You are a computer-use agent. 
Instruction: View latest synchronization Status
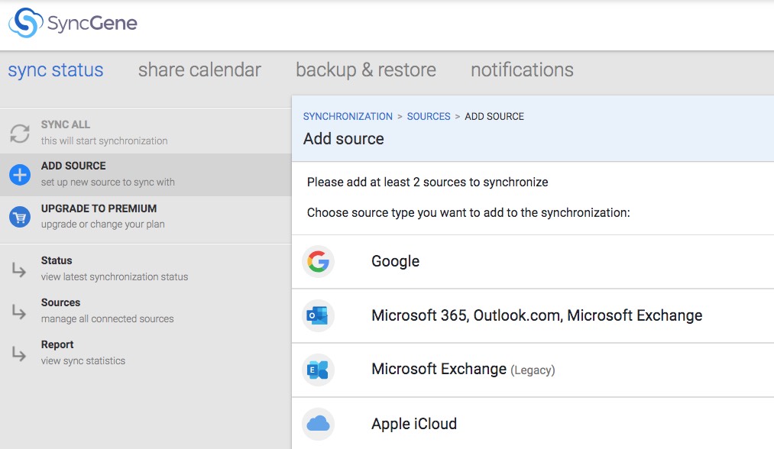pos(146,269)
